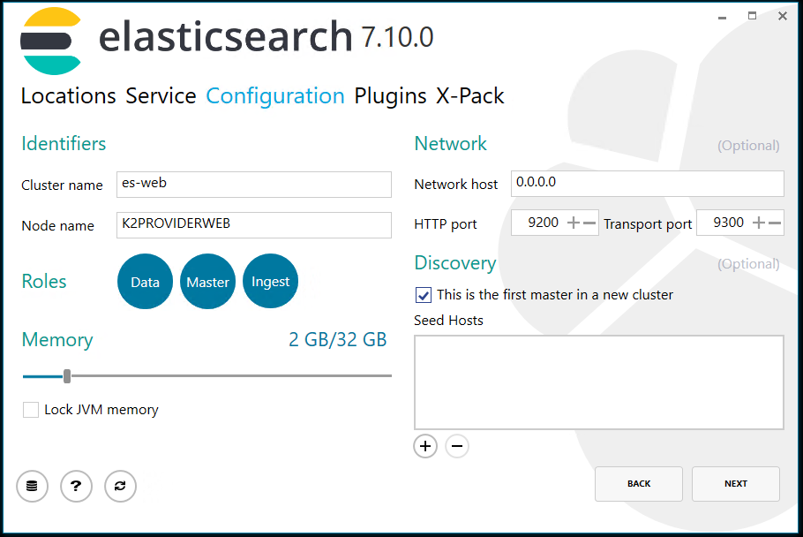The image size is (803, 537).
Task: Select the Configuration step
Action: click(275, 95)
